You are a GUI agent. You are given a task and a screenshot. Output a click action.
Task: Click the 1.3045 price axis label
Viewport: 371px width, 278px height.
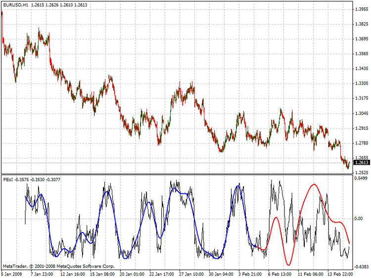click(360, 113)
